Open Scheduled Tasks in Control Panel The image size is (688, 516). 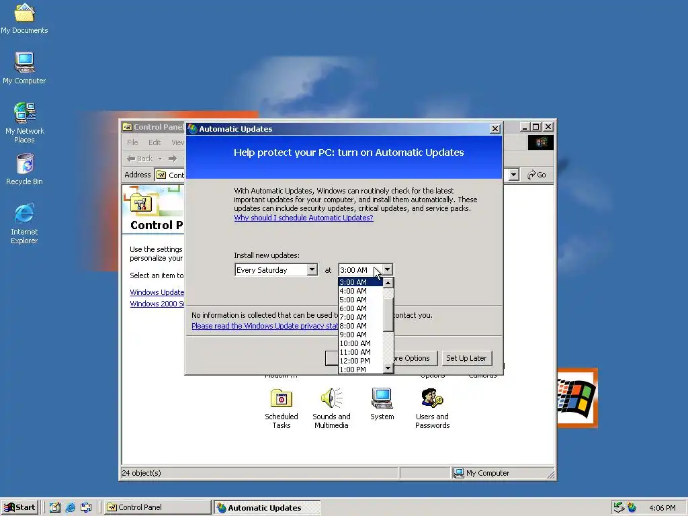282,408
